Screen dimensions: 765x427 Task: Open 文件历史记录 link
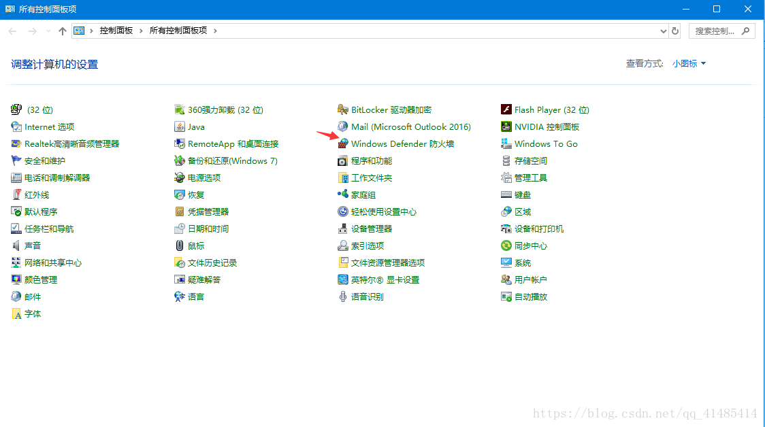212,262
